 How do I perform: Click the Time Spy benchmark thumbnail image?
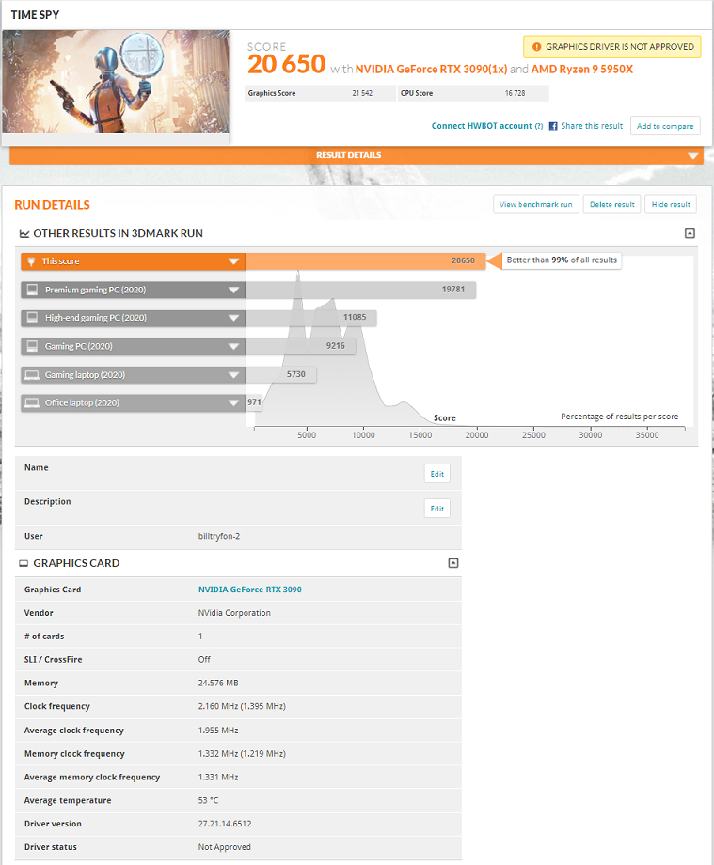tap(116, 81)
